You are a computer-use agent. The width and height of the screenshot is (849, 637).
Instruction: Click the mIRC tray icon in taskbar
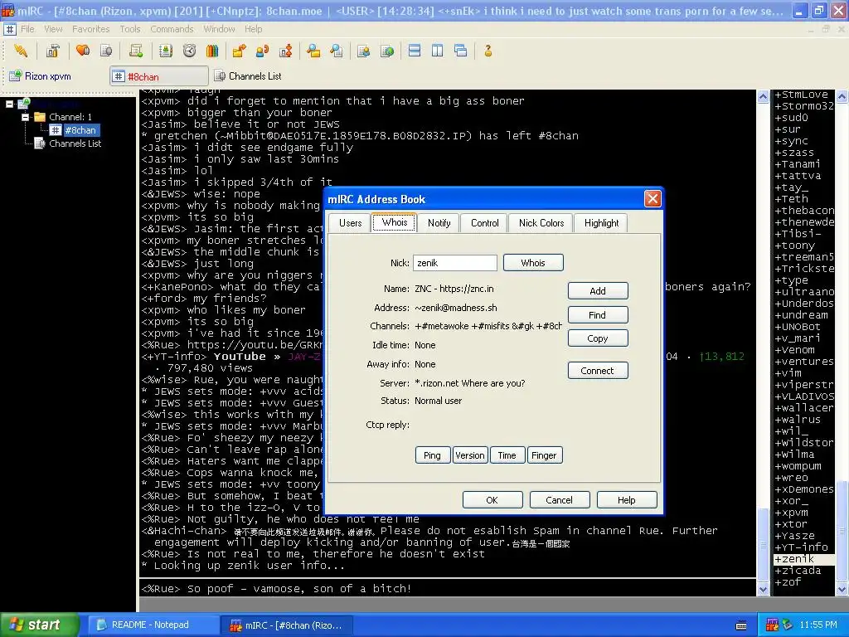772,625
